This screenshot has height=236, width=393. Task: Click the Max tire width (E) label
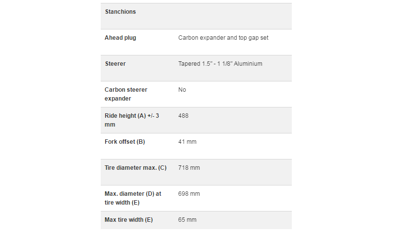129,220
